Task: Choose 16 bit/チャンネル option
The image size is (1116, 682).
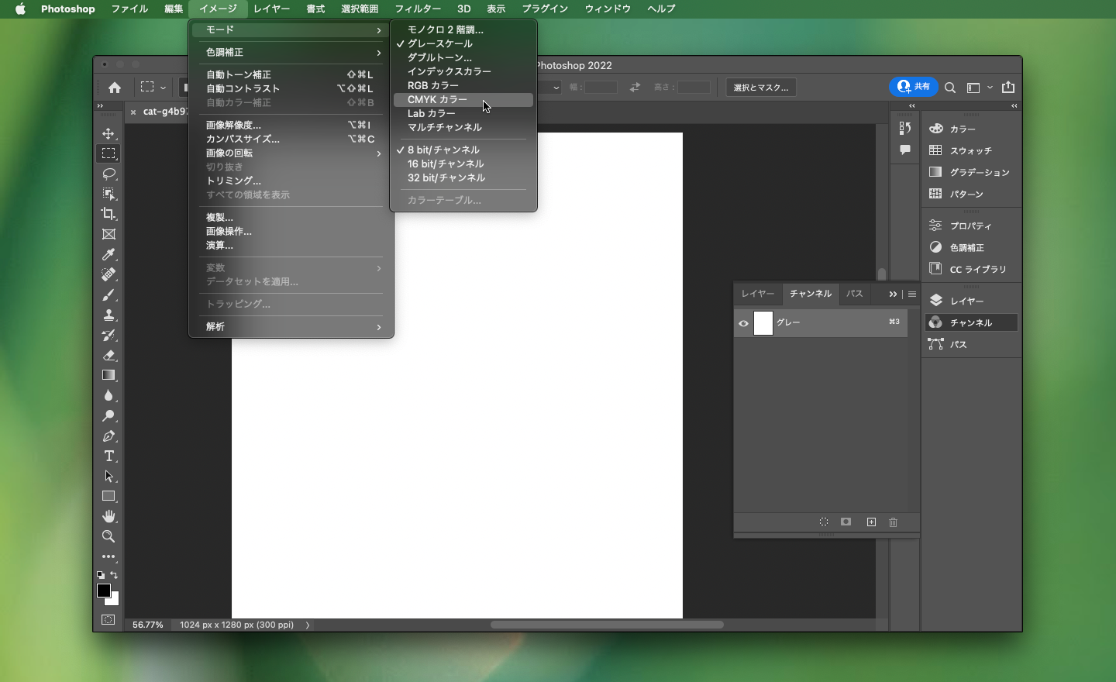Action: click(x=463, y=164)
